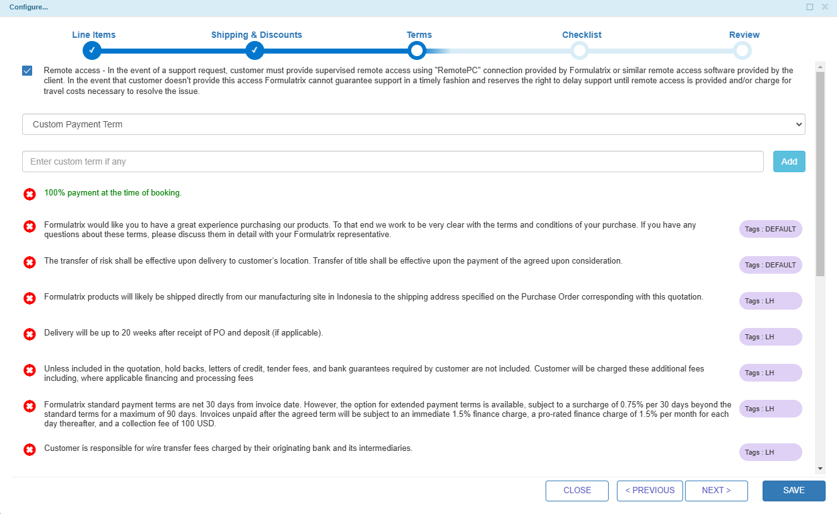Delete the 'hold backs, letters of credit' term
This screenshot has width=837, height=514.
tap(29, 370)
